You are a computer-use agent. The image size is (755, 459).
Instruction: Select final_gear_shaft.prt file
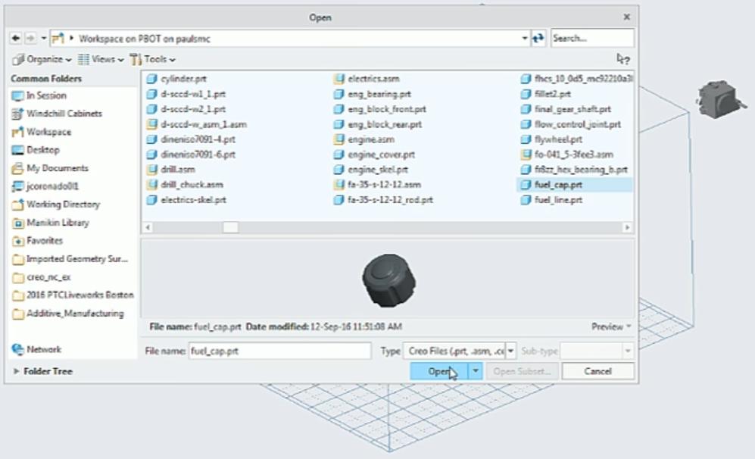coord(566,109)
